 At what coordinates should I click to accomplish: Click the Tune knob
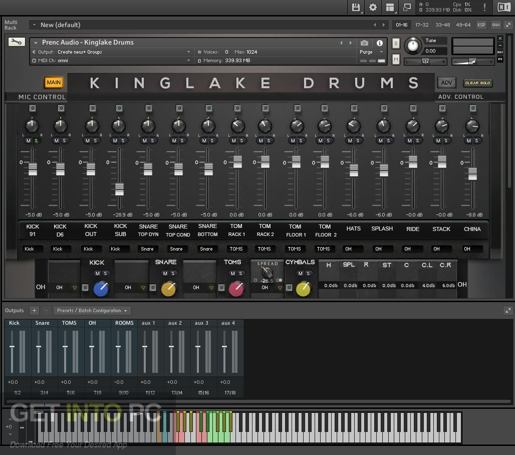click(x=413, y=46)
